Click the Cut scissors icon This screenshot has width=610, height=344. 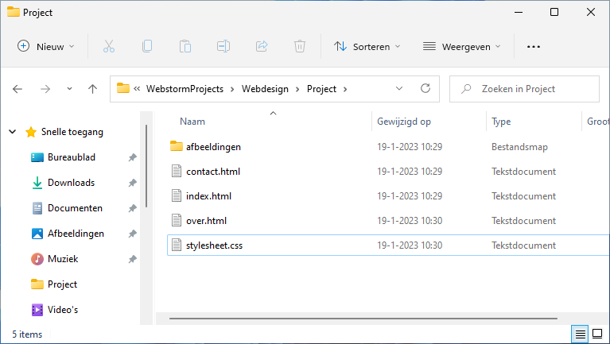click(x=109, y=47)
